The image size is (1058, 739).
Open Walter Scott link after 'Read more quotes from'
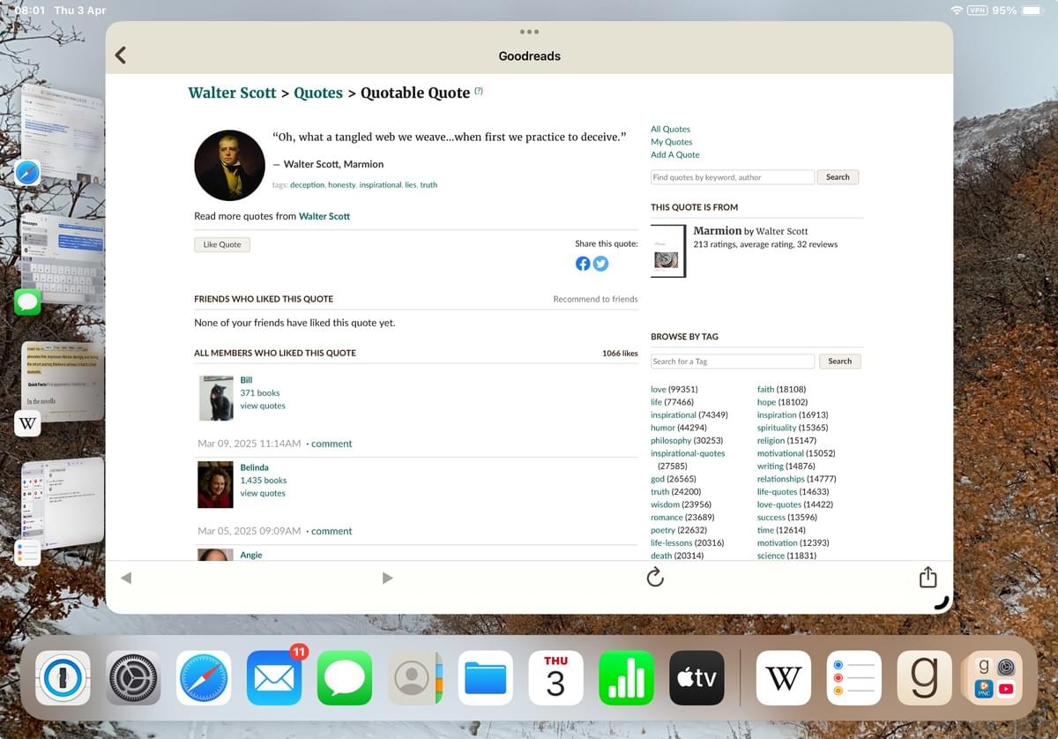tap(324, 216)
